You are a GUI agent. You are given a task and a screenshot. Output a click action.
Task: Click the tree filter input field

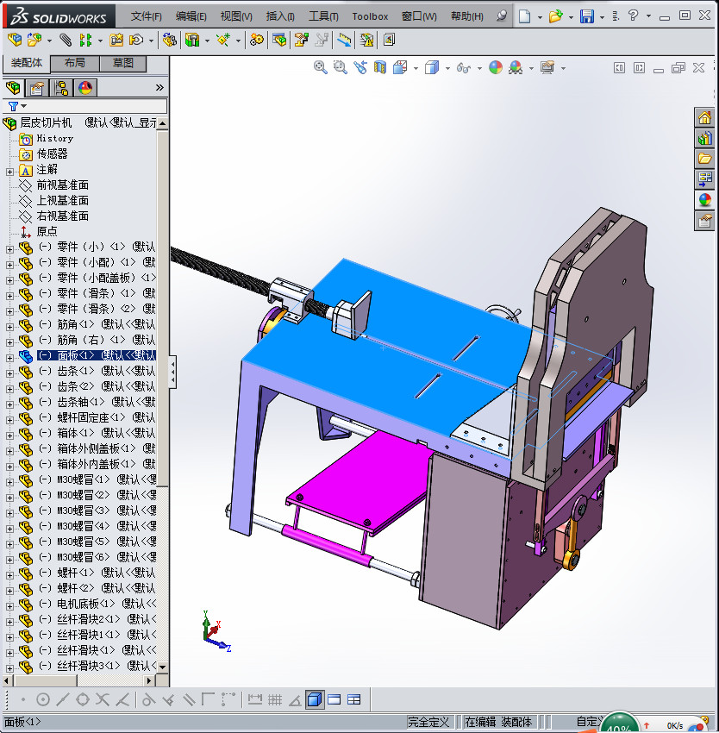pyautogui.click(x=85, y=106)
